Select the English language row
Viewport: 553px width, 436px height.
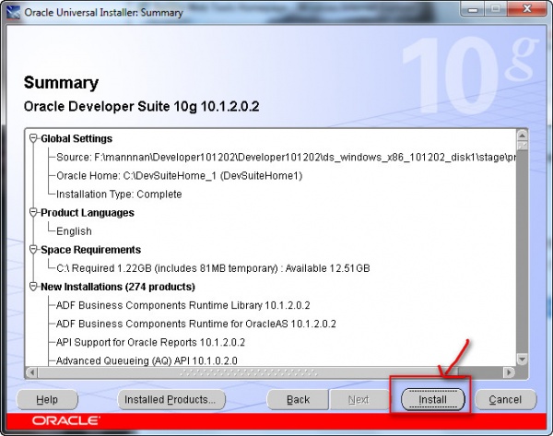coord(74,231)
